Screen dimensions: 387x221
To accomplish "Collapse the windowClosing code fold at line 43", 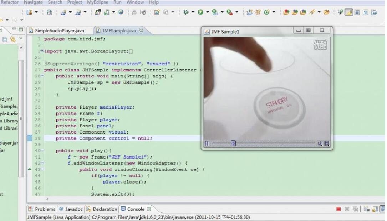I will pyautogui.click(x=42, y=169).
